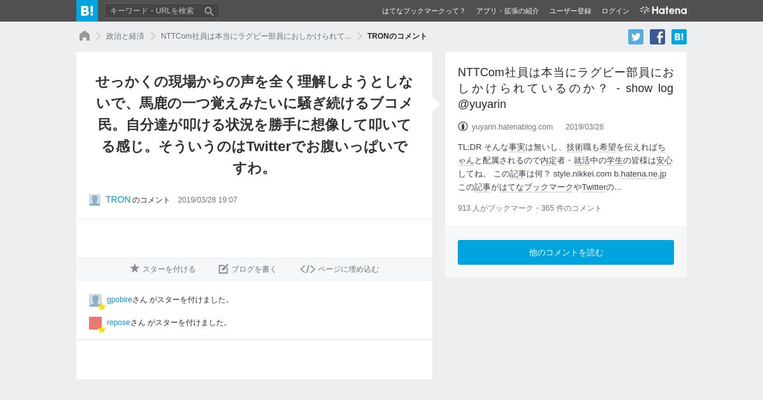
Task: Open the Twitter keyword link in the summary
Action: click(594, 187)
